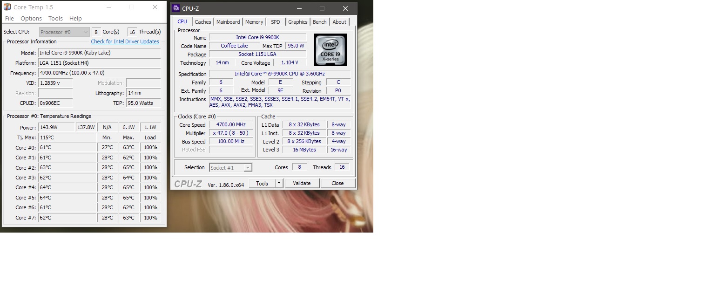
Task: Click the Core #0 minimum temperature 27°C
Action: point(108,147)
